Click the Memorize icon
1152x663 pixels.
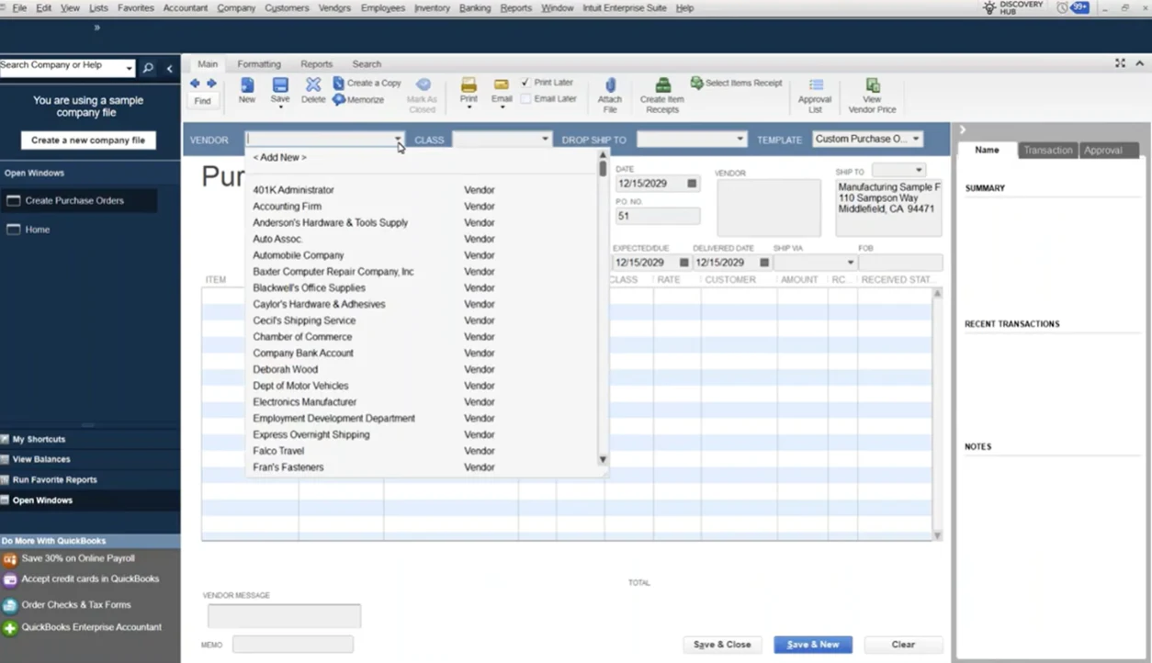click(x=339, y=100)
